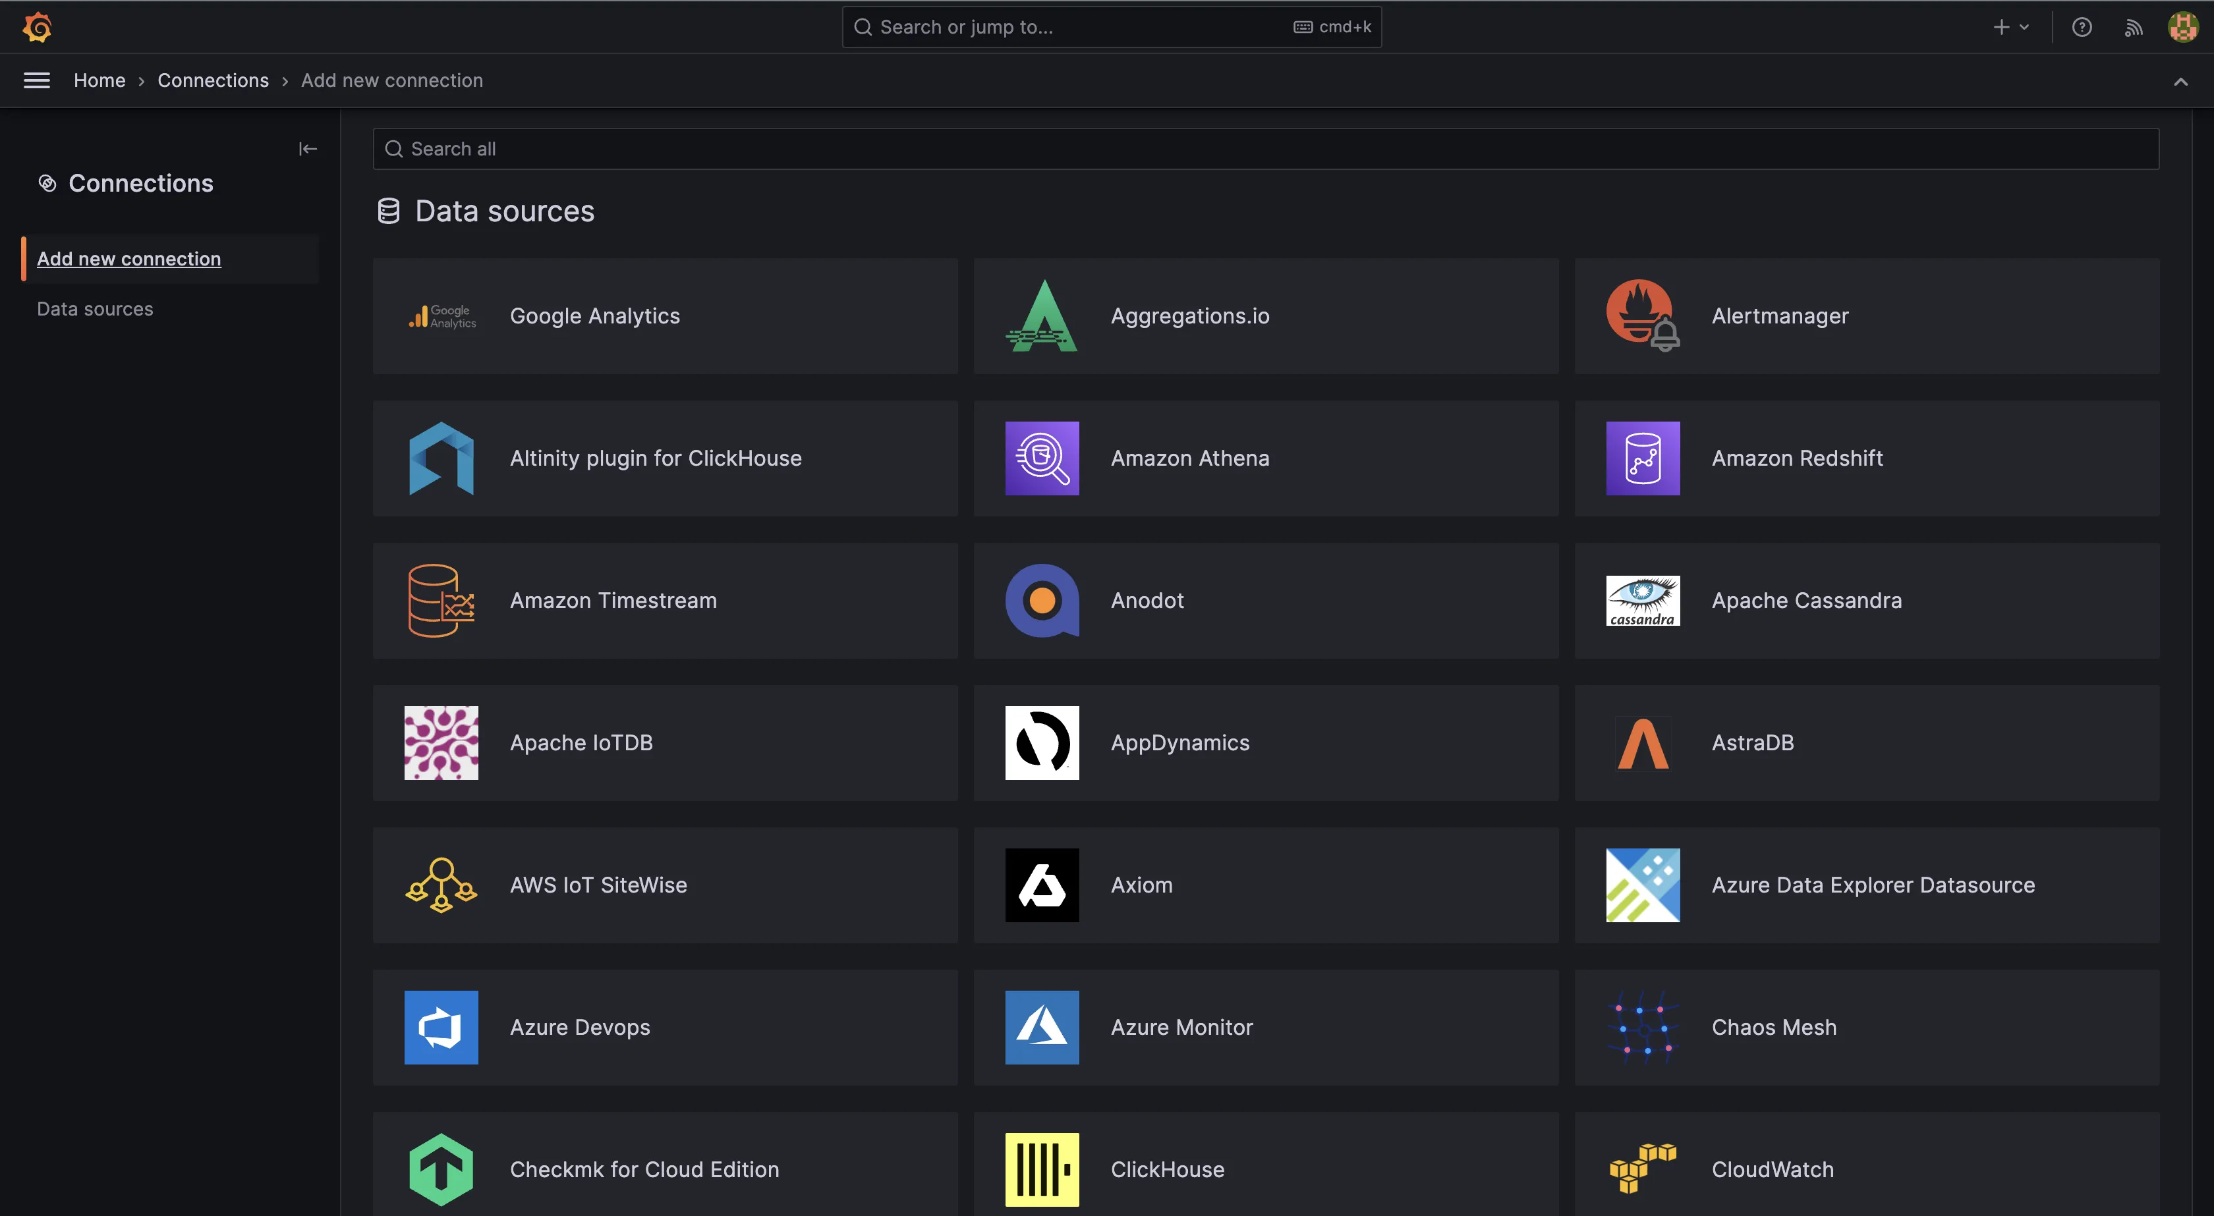
Task: Click the Grafana logo icon
Action: (x=37, y=28)
